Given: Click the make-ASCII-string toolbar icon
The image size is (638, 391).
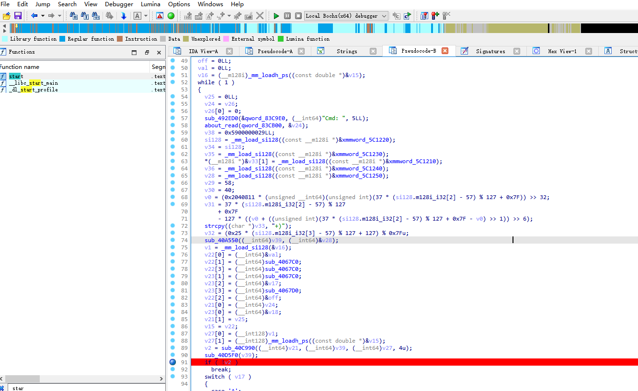Looking at the screenshot, I should point(210,16).
